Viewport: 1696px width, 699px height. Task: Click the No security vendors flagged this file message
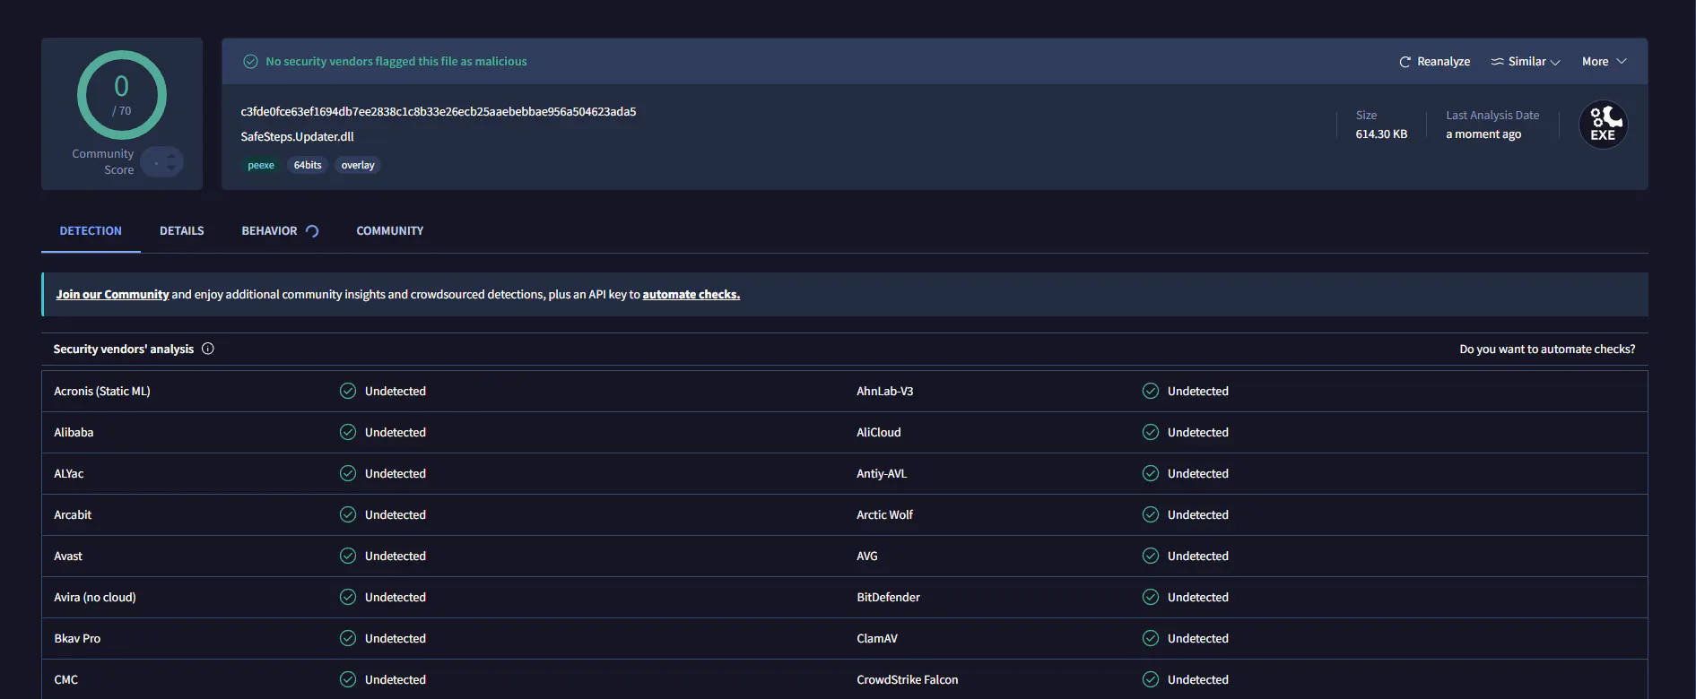pos(396,62)
